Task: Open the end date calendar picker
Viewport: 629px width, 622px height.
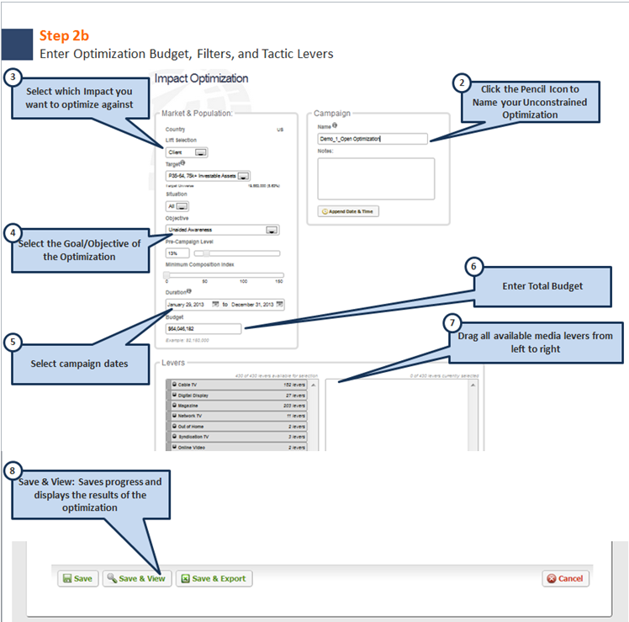Action: click(x=280, y=304)
